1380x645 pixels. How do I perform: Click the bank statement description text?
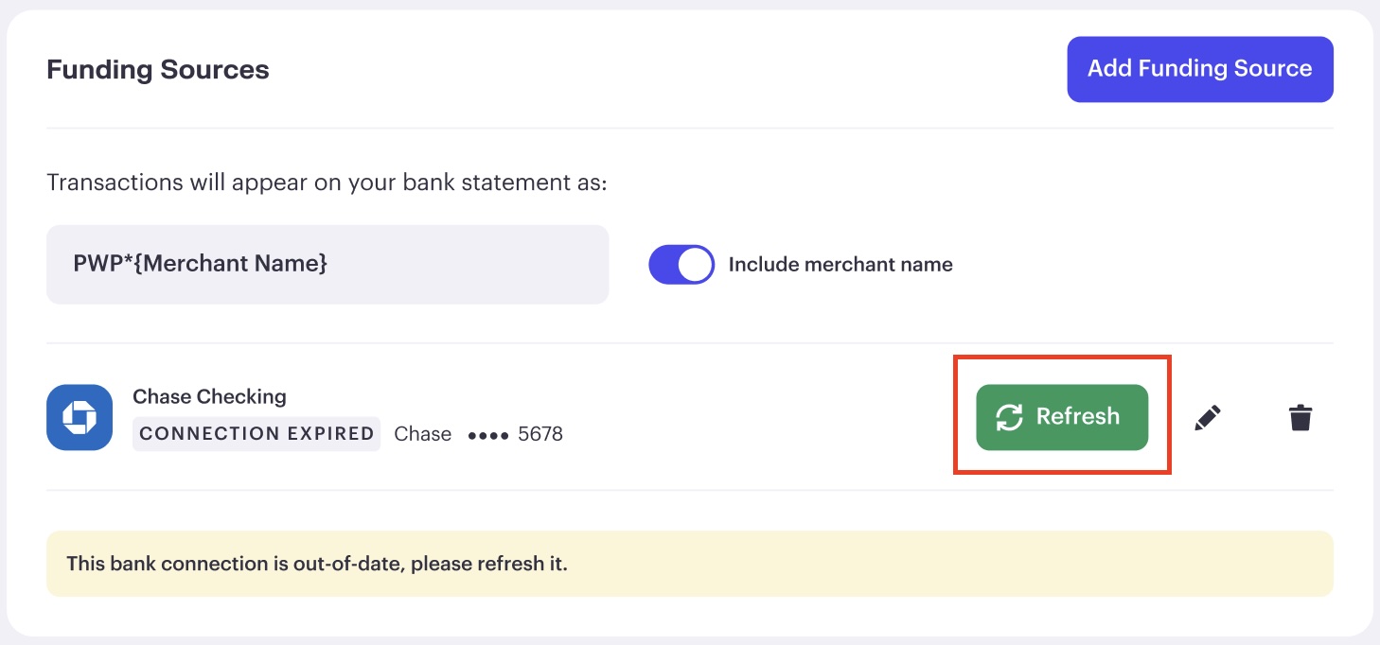tap(327, 182)
